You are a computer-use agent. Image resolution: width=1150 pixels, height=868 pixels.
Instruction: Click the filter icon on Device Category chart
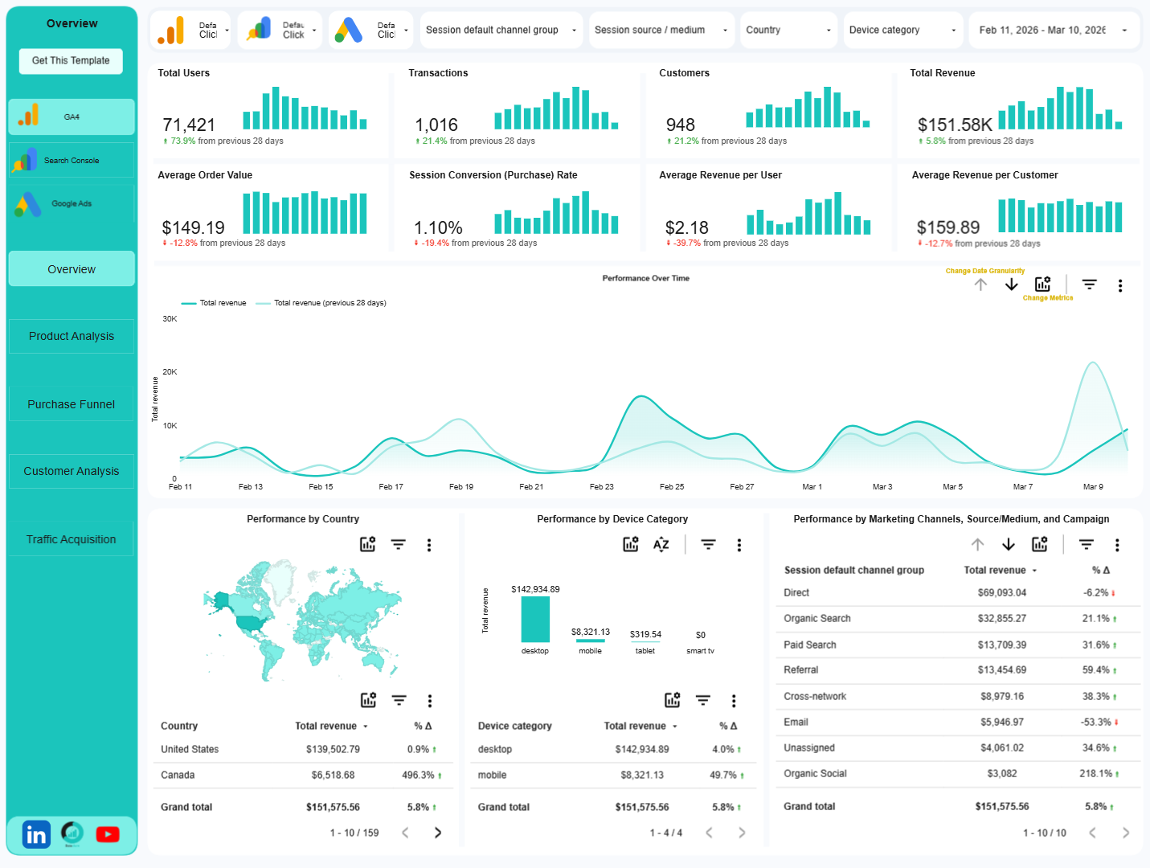coord(707,544)
